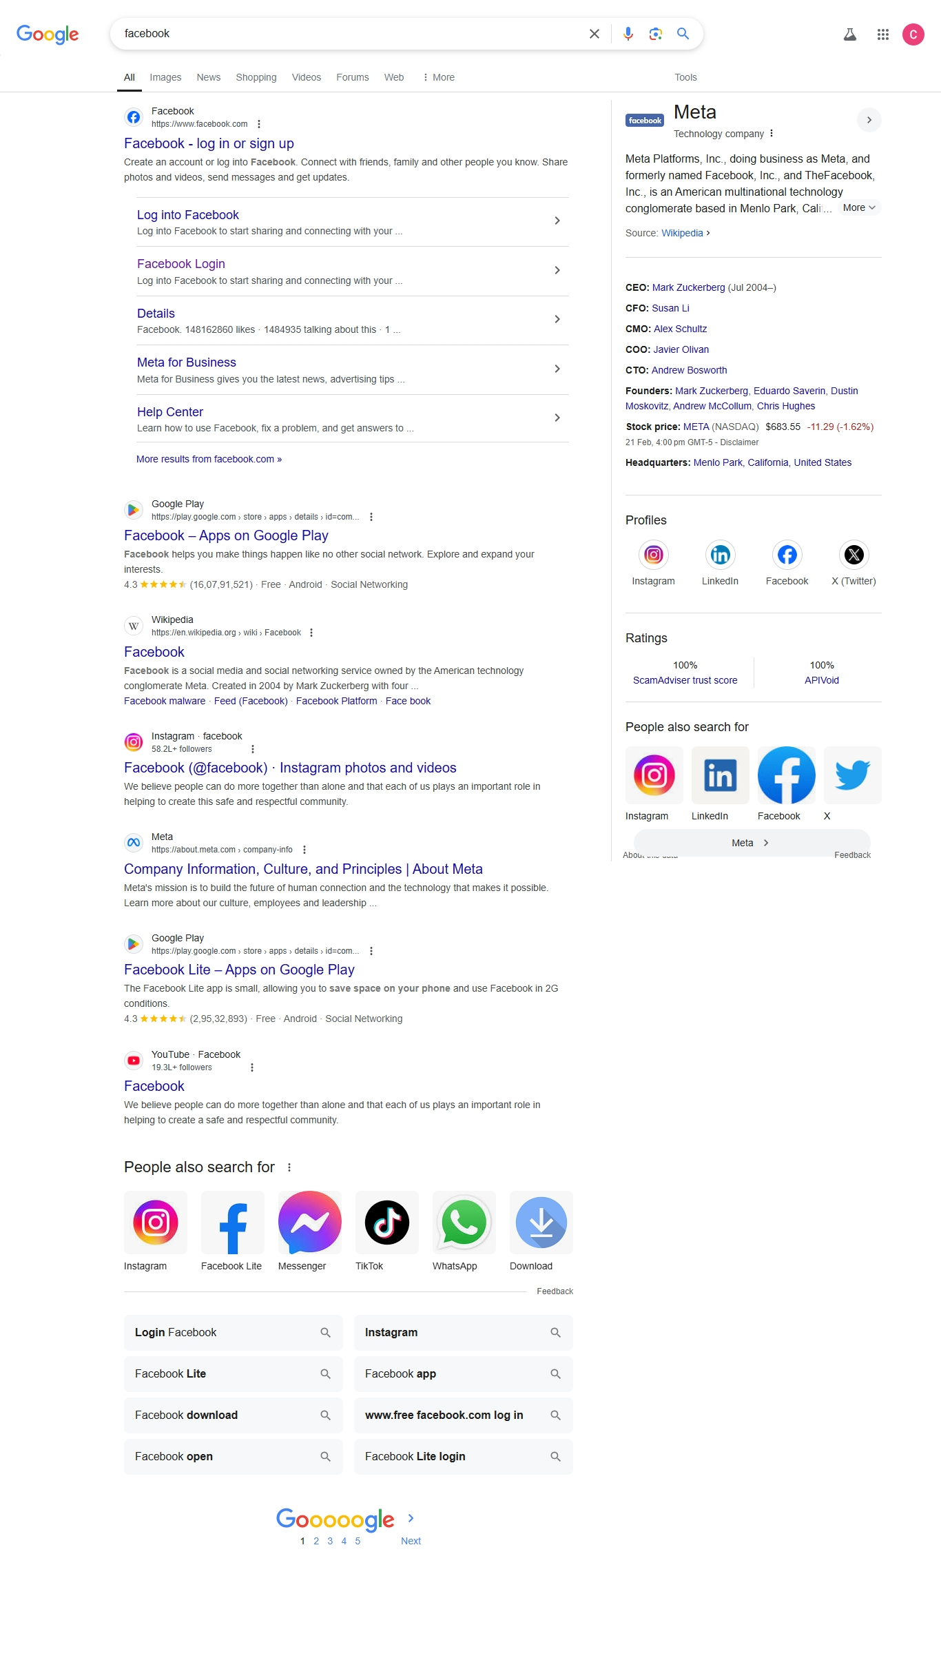This screenshot has width=941, height=1667.
Task: Go to Next results page
Action: click(x=411, y=1541)
